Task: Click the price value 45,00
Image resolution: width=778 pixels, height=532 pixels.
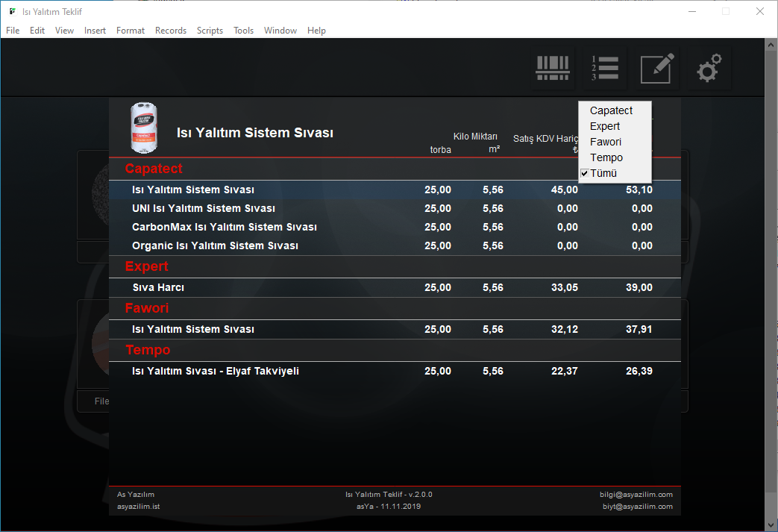Action: point(565,190)
